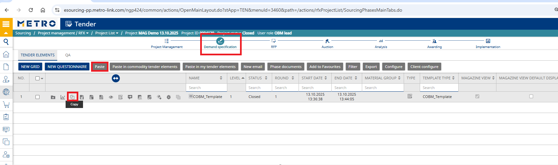
Task: Click the Name column search field
Action: click(x=207, y=88)
